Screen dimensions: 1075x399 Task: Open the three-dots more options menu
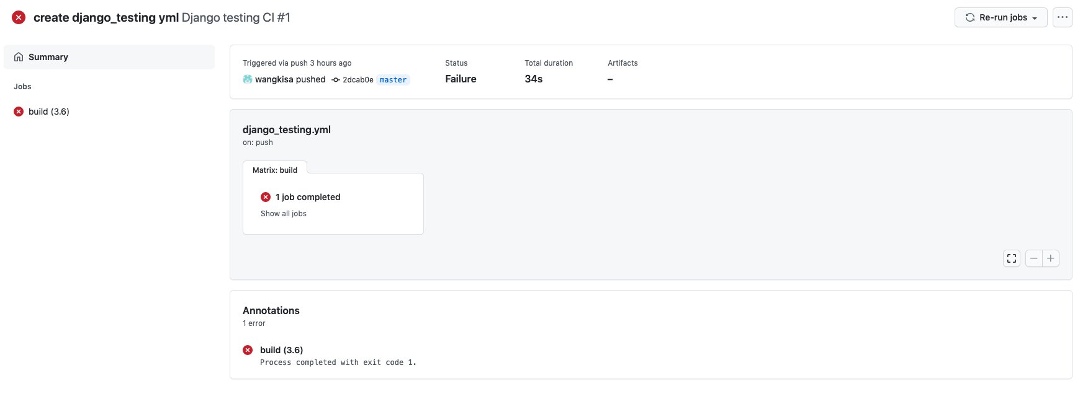pyautogui.click(x=1063, y=17)
